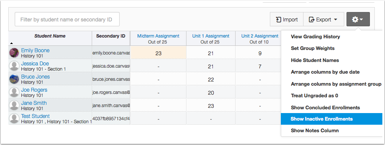
Task: Open Jessica Doe's student profile
Action: tap(35, 63)
